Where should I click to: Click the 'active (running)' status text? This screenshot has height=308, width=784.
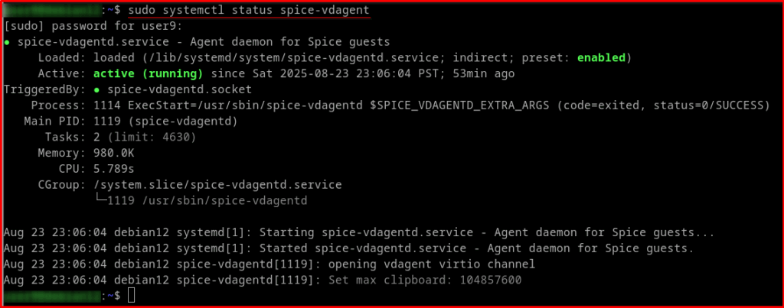pos(148,74)
